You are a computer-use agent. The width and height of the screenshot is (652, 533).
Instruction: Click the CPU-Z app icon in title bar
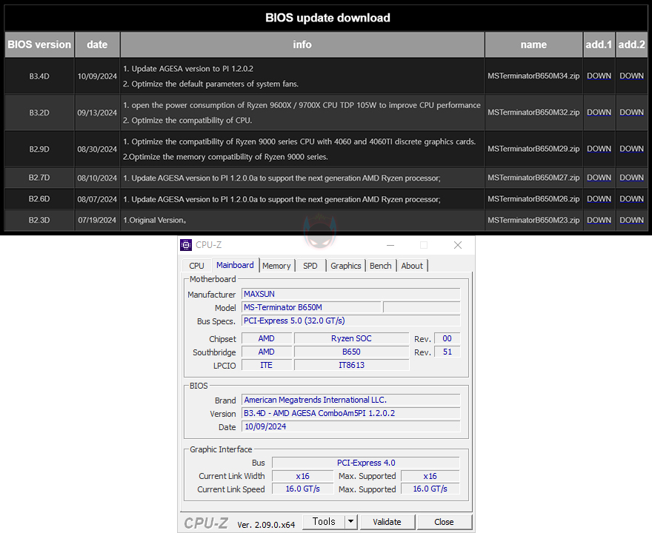coord(185,245)
